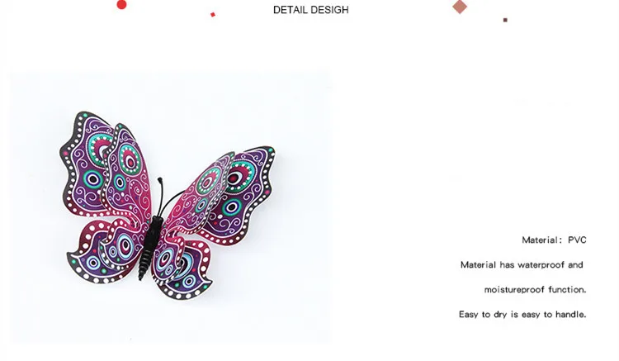Click the teal eye spot on the inner left forewing
This screenshot has height=361, width=619.
(x=120, y=182)
